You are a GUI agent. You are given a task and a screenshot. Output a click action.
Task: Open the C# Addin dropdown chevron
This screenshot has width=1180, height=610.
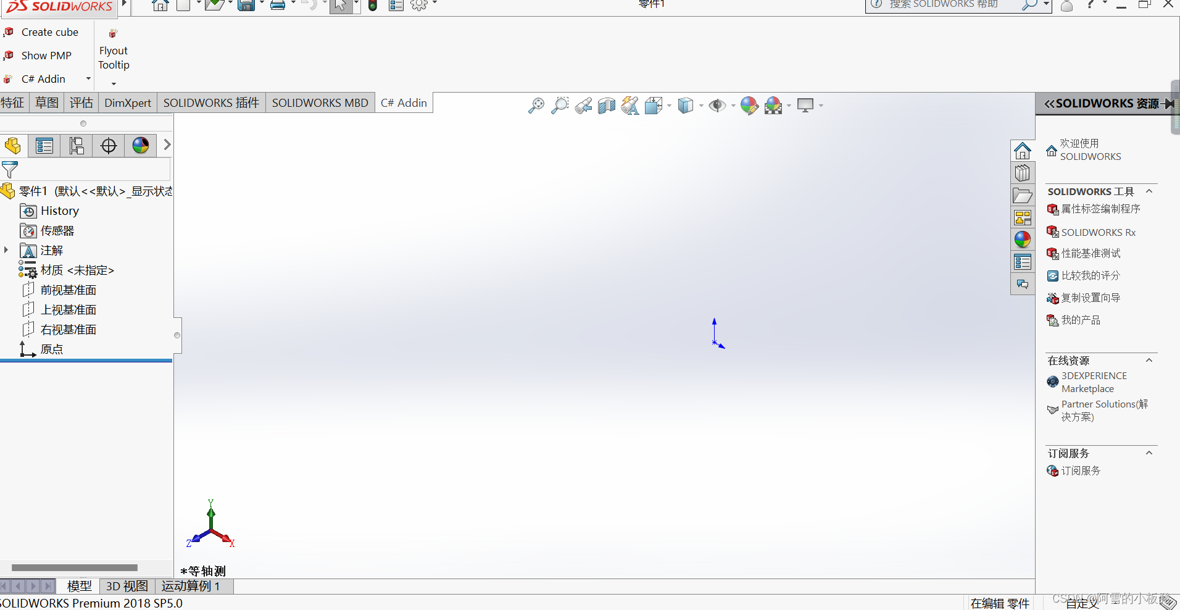tap(88, 78)
